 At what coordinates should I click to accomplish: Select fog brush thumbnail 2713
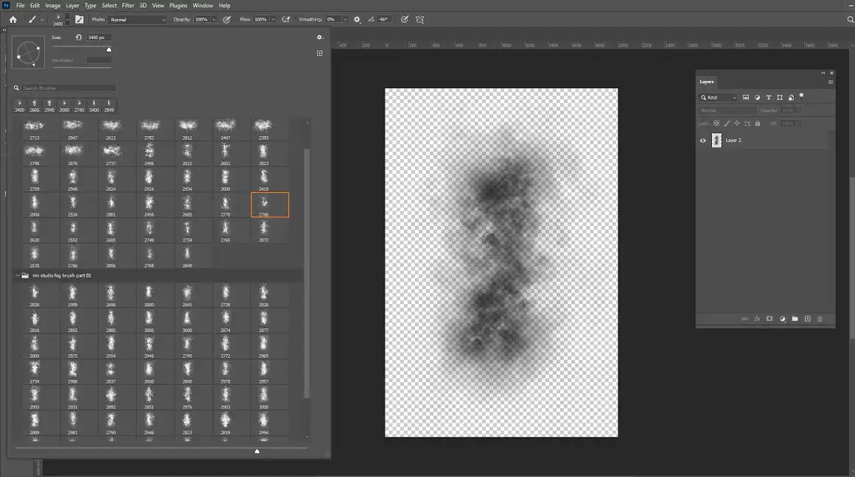coord(35,129)
